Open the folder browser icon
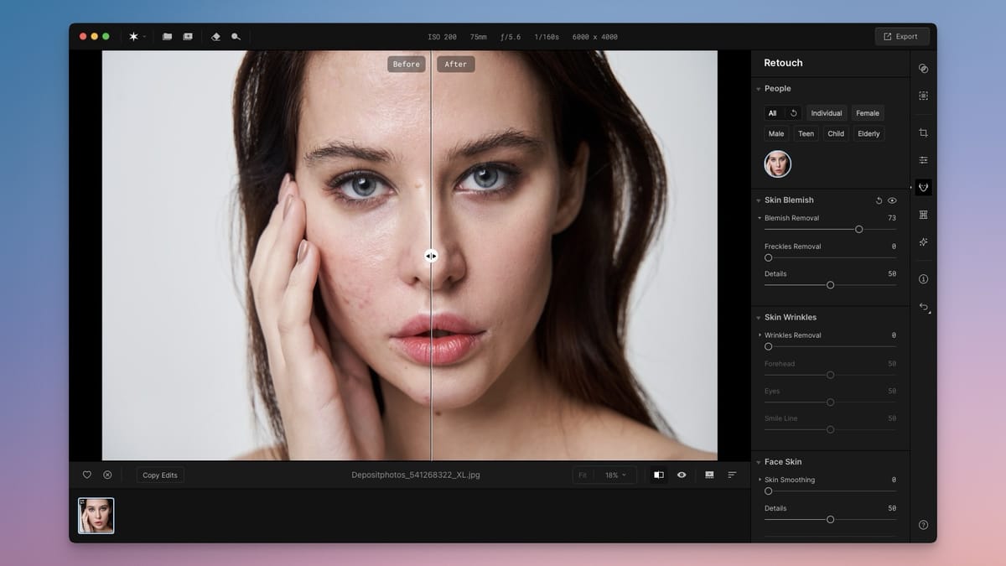 168,37
